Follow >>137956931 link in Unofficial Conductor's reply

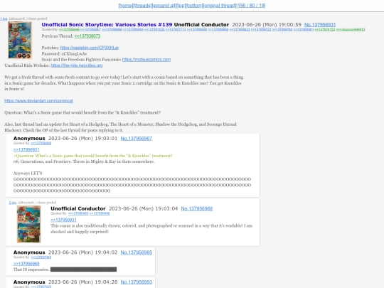point(63,220)
